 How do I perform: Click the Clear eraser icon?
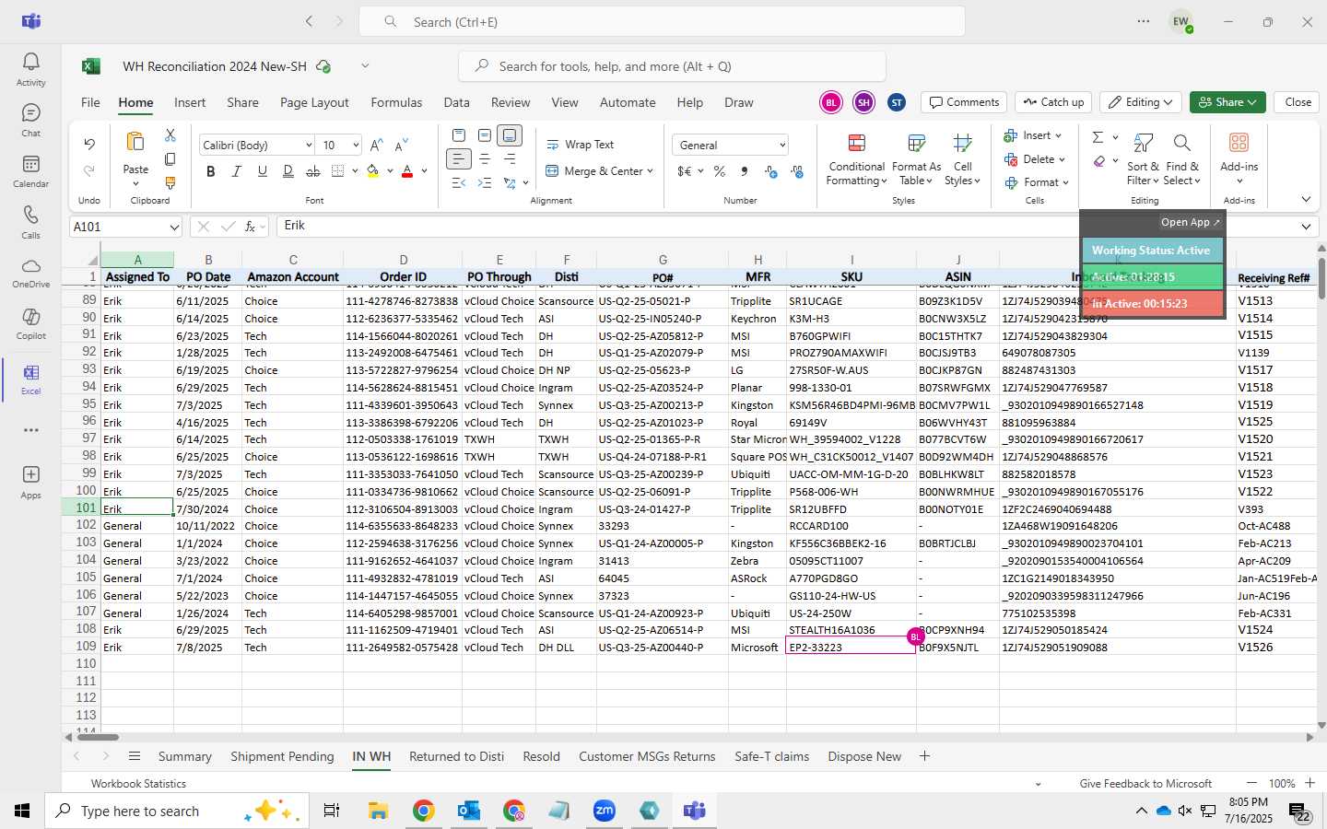1098,161
